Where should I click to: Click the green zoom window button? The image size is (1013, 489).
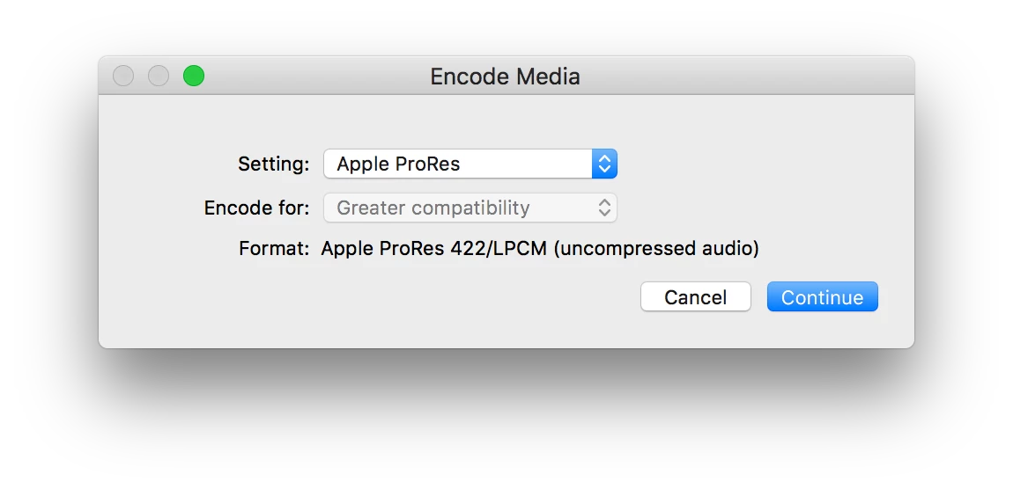pyautogui.click(x=194, y=77)
